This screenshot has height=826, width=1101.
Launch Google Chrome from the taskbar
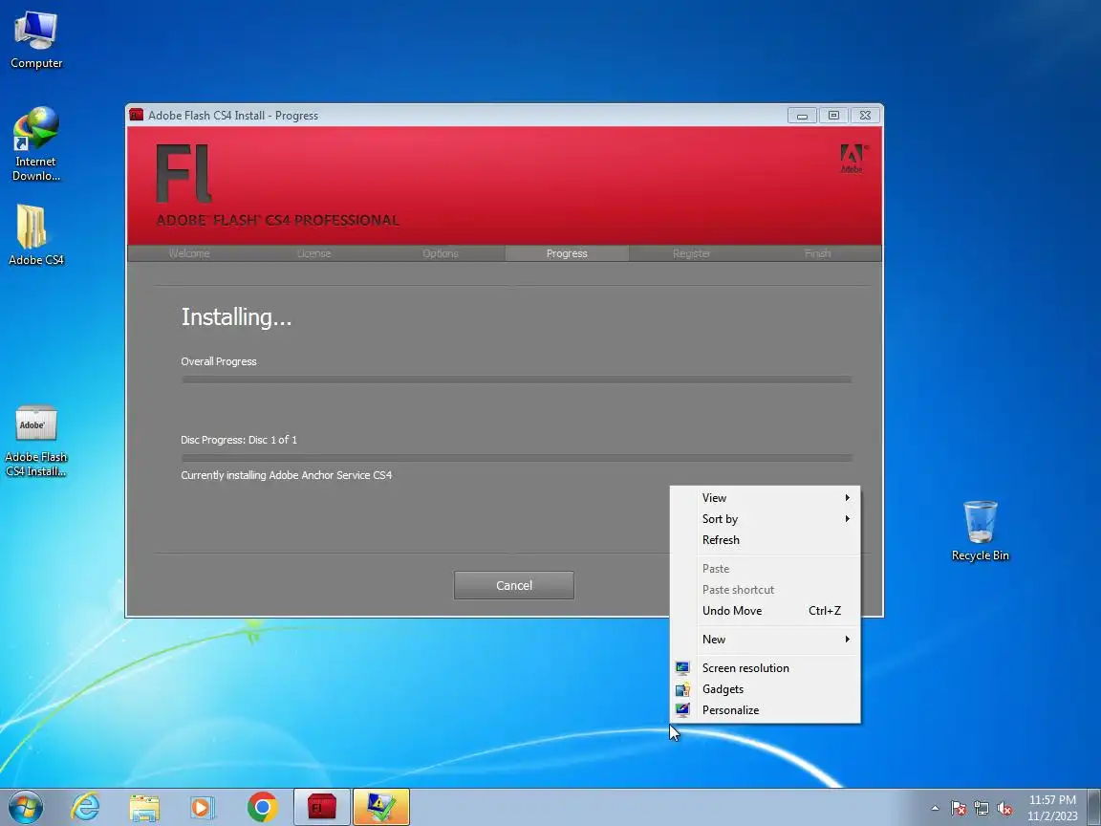point(263,807)
